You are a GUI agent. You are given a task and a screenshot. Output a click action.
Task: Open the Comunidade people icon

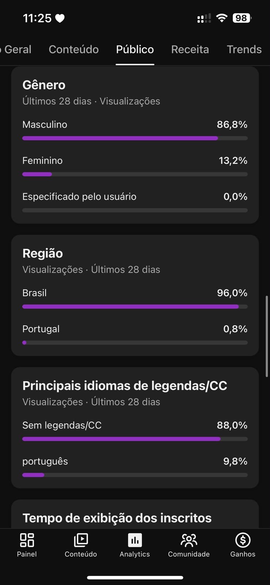pyautogui.click(x=189, y=540)
